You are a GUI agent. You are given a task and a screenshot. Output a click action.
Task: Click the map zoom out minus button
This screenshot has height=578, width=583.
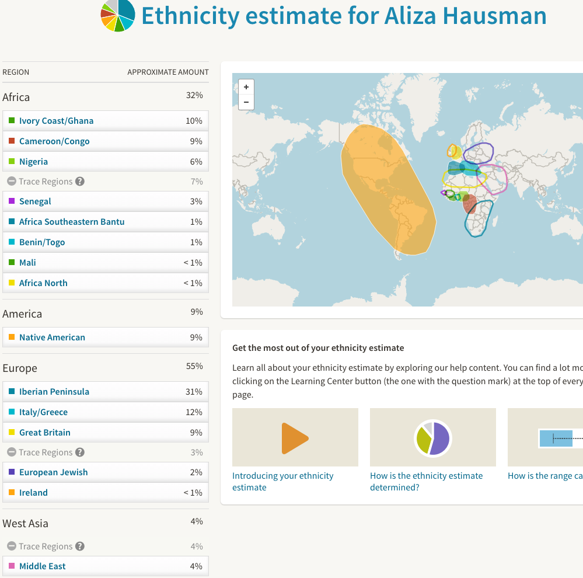coord(246,102)
